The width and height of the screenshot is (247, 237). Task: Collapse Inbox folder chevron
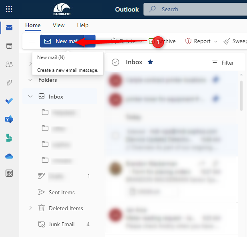30,97
